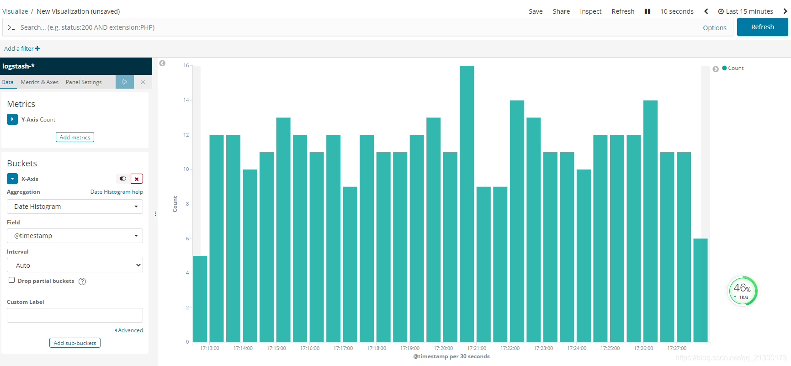Click Add sub-buckets button
The width and height of the screenshot is (791, 366).
[x=75, y=343]
